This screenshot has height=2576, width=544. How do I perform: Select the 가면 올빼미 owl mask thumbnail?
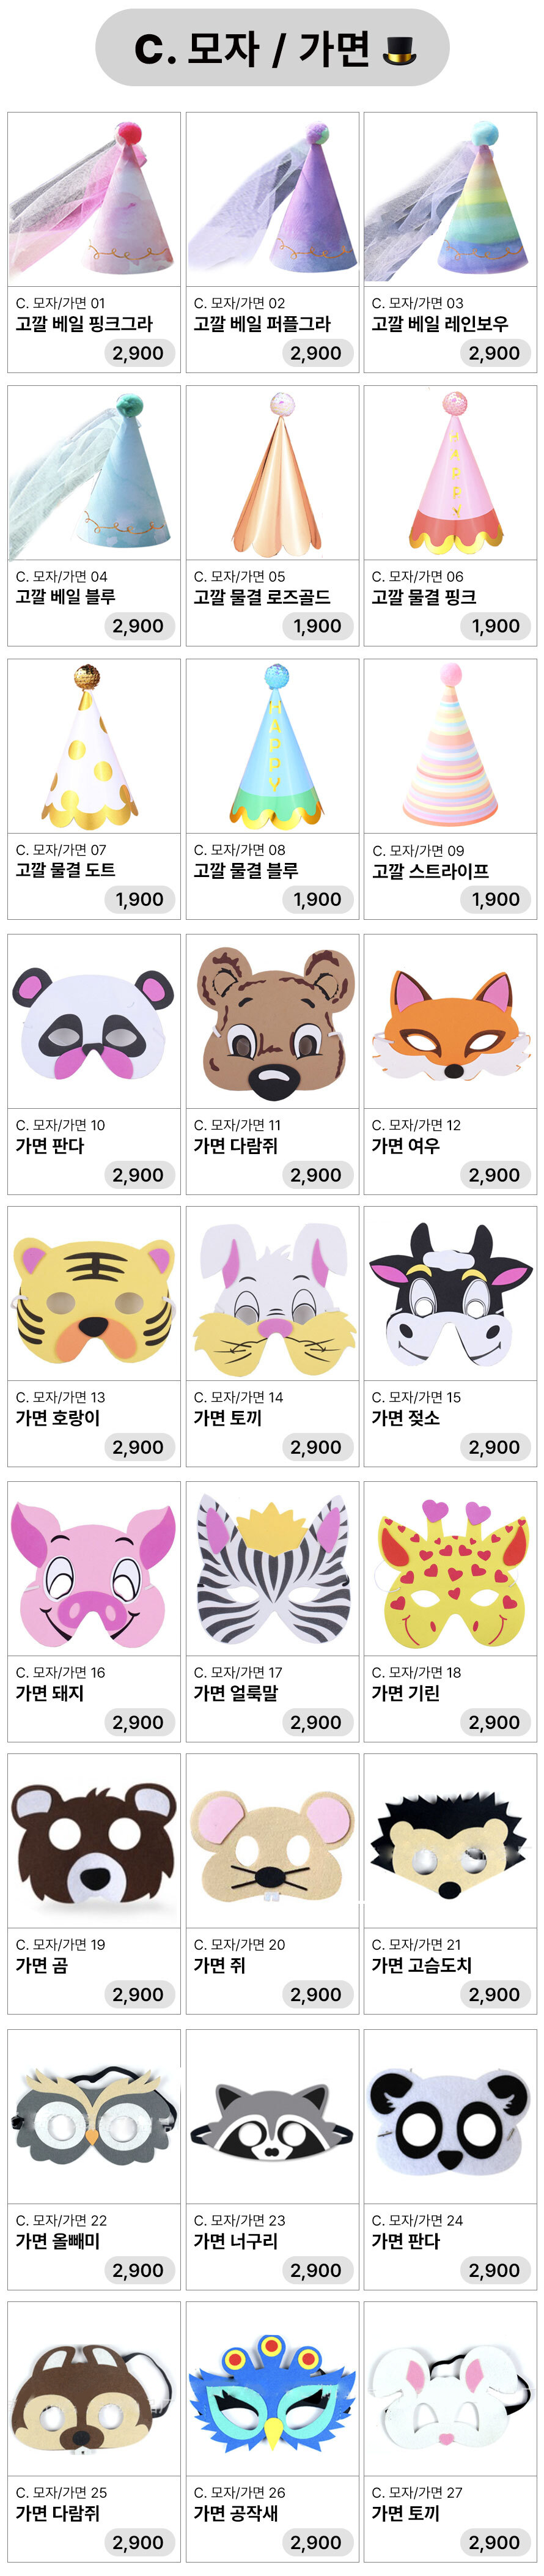coord(94,2116)
